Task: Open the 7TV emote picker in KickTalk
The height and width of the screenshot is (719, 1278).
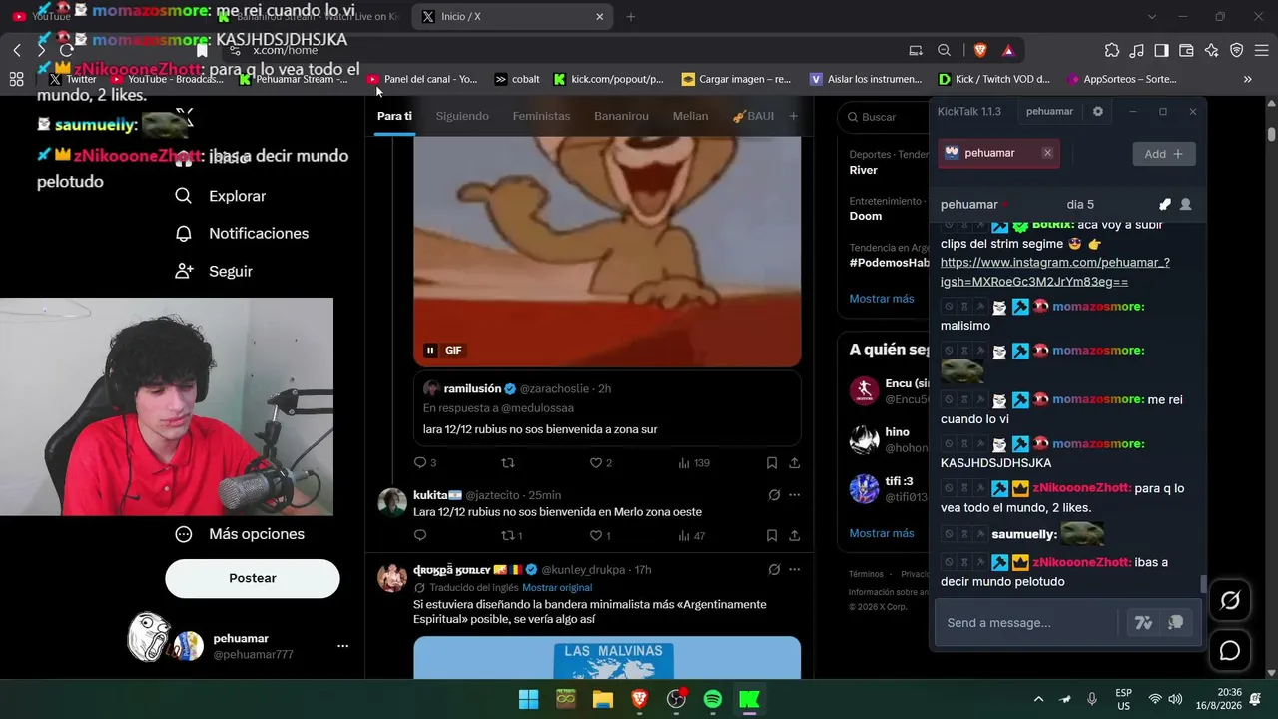Action: point(1144,623)
